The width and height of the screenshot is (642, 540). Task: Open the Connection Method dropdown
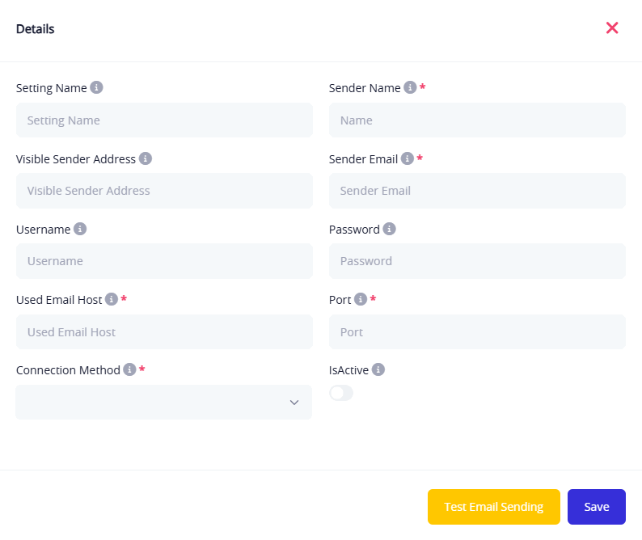pos(163,402)
